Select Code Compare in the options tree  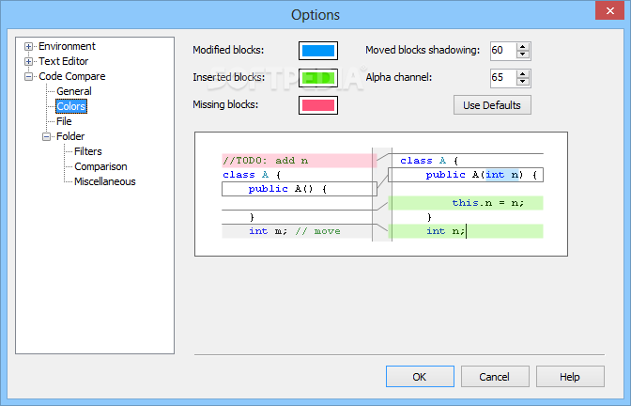pos(72,76)
